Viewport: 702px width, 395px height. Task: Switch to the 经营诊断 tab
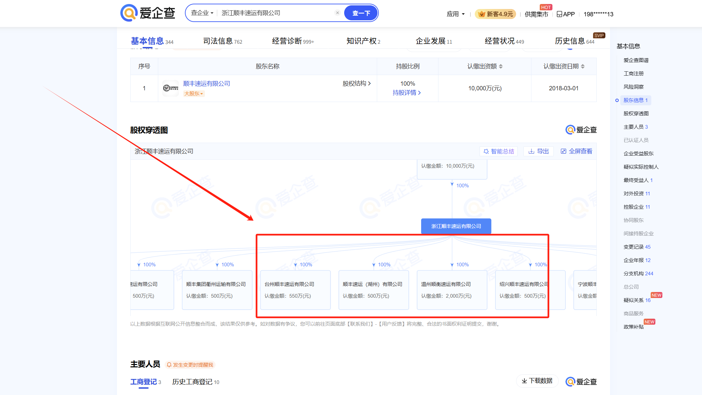point(293,41)
